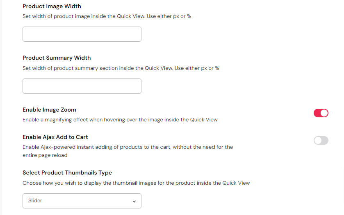Disable the Enable Image Zoom toggle
The height and width of the screenshot is (215, 344).
coord(321,113)
